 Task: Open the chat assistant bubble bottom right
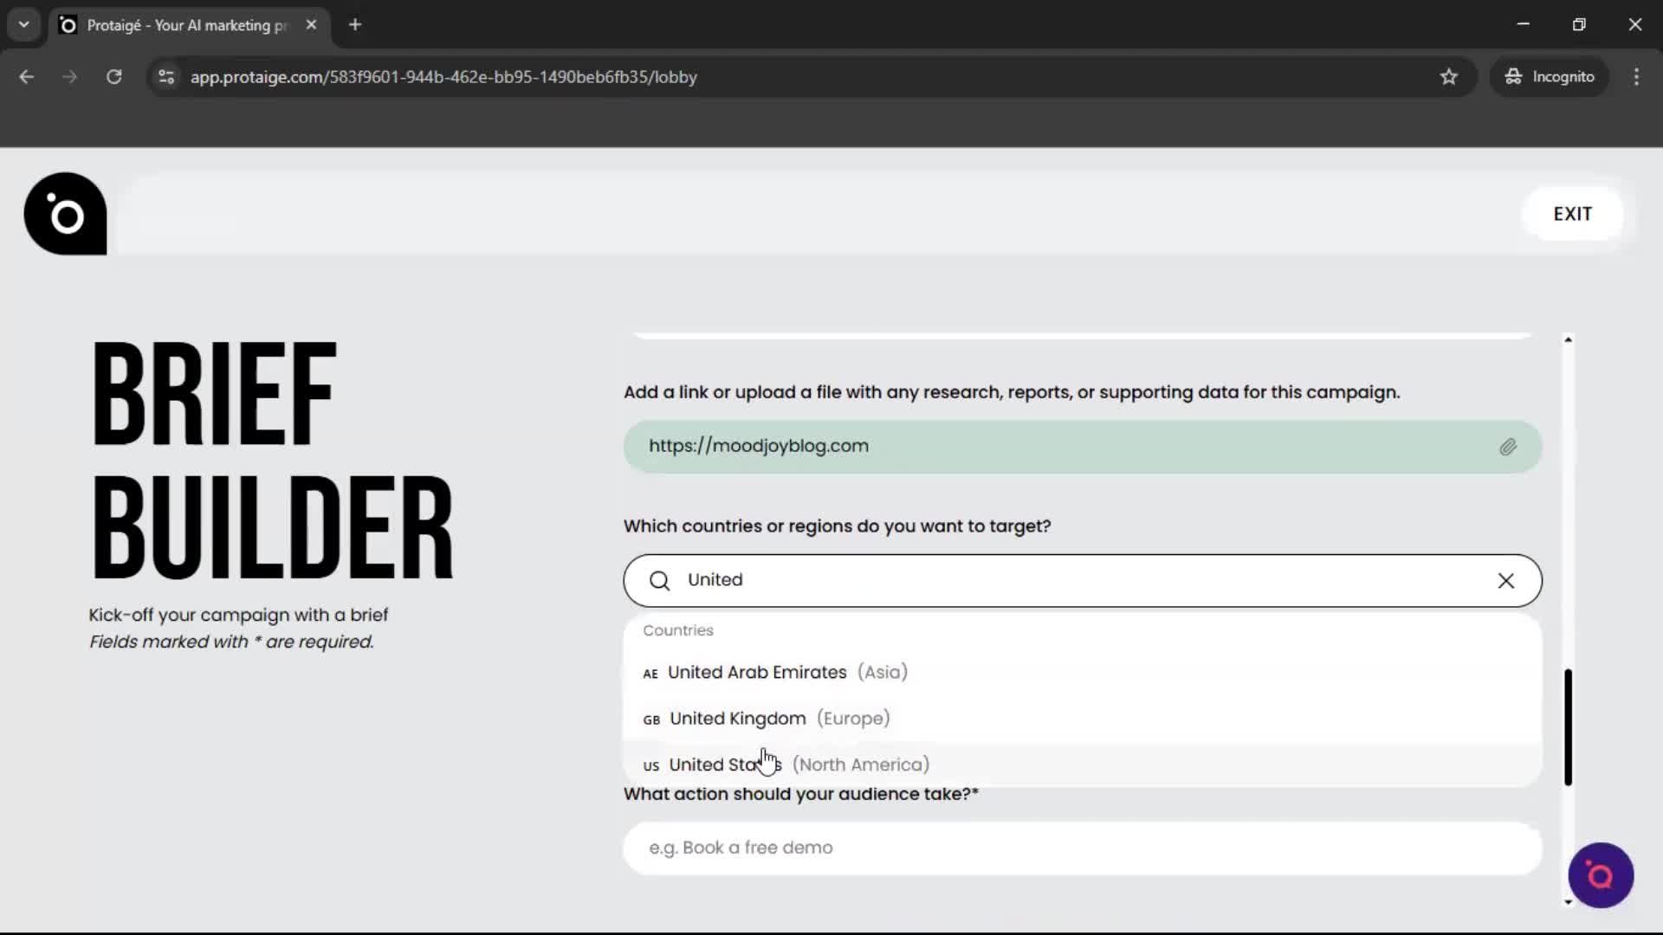(1600, 875)
